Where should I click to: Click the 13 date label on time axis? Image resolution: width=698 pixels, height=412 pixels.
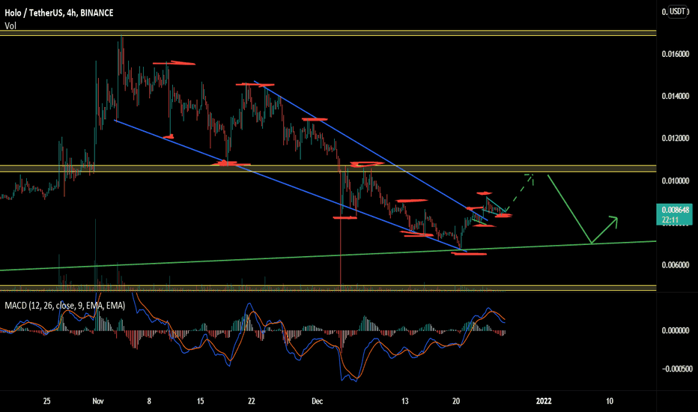[404, 402]
